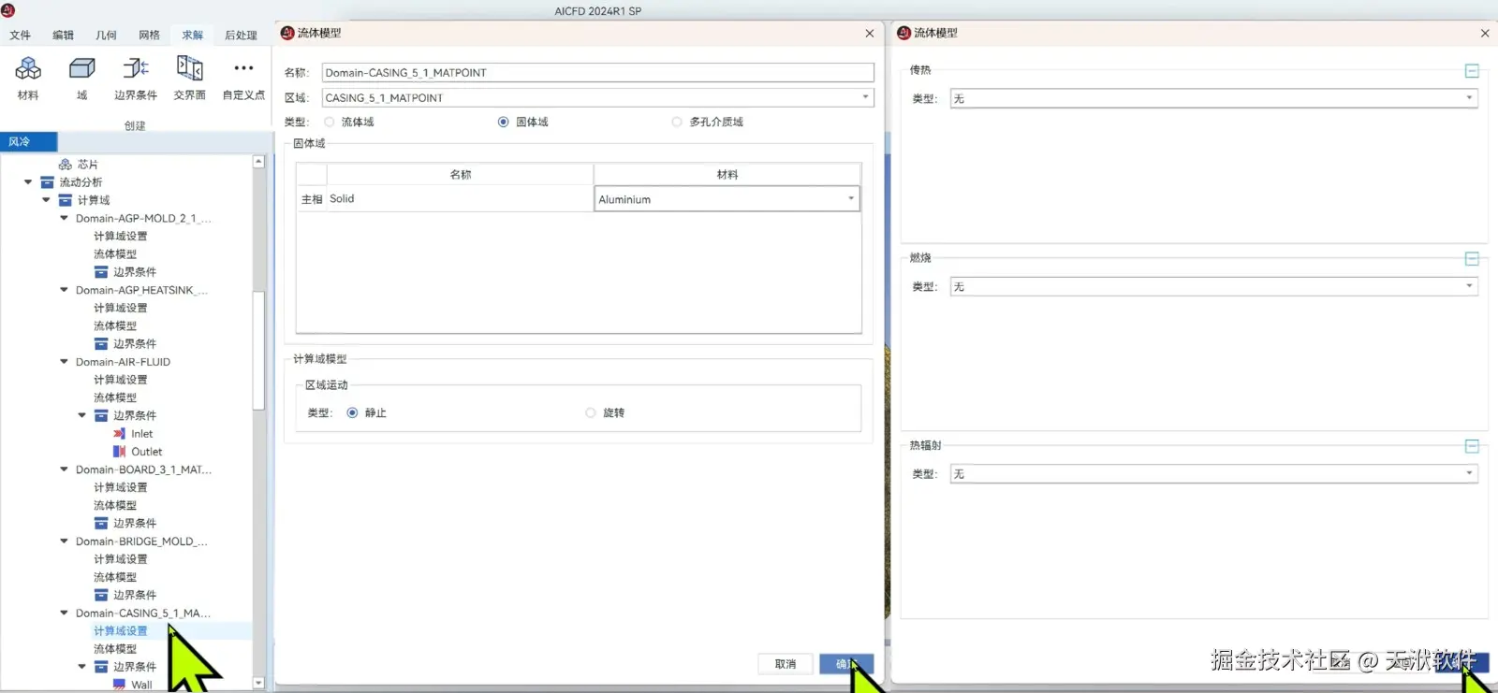This screenshot has width=1498, height=693.
Task: Click the 流动分析 folder icon
Action: click(47, 182)
